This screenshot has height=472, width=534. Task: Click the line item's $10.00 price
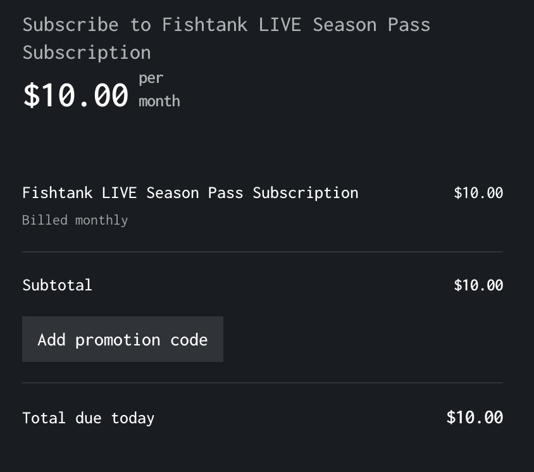478,193
